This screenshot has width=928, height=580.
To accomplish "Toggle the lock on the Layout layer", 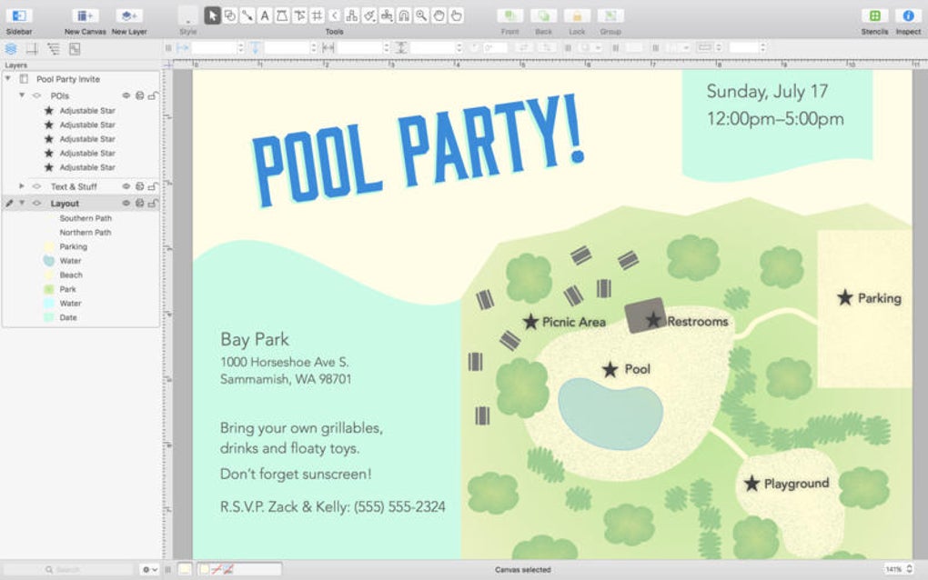I will pyautogui.click(x=153, y=203).
